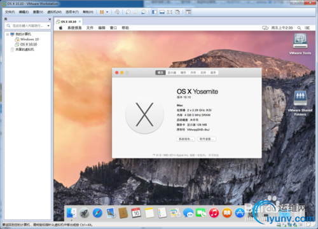This screenshot has height=229, width=318.
Task: Open the Apple menu in Mac menu bar
Action: point(61,28)
